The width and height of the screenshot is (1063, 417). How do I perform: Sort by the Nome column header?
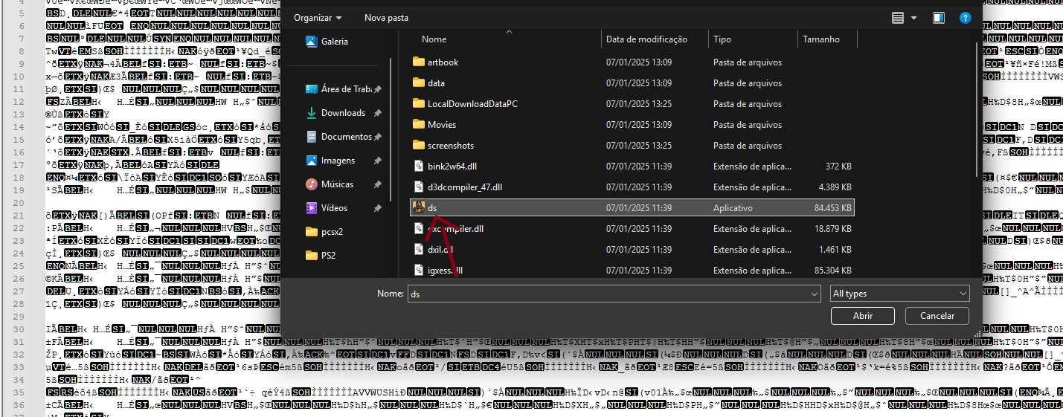(x=434, y=39)
